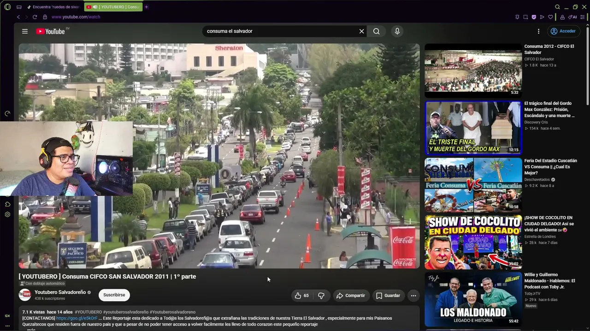
Task: Open the Youtubero Salvadoreño channel name
Action: 60,292
